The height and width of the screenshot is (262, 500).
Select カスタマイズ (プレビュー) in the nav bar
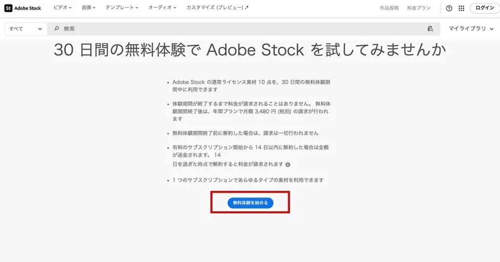214,8
